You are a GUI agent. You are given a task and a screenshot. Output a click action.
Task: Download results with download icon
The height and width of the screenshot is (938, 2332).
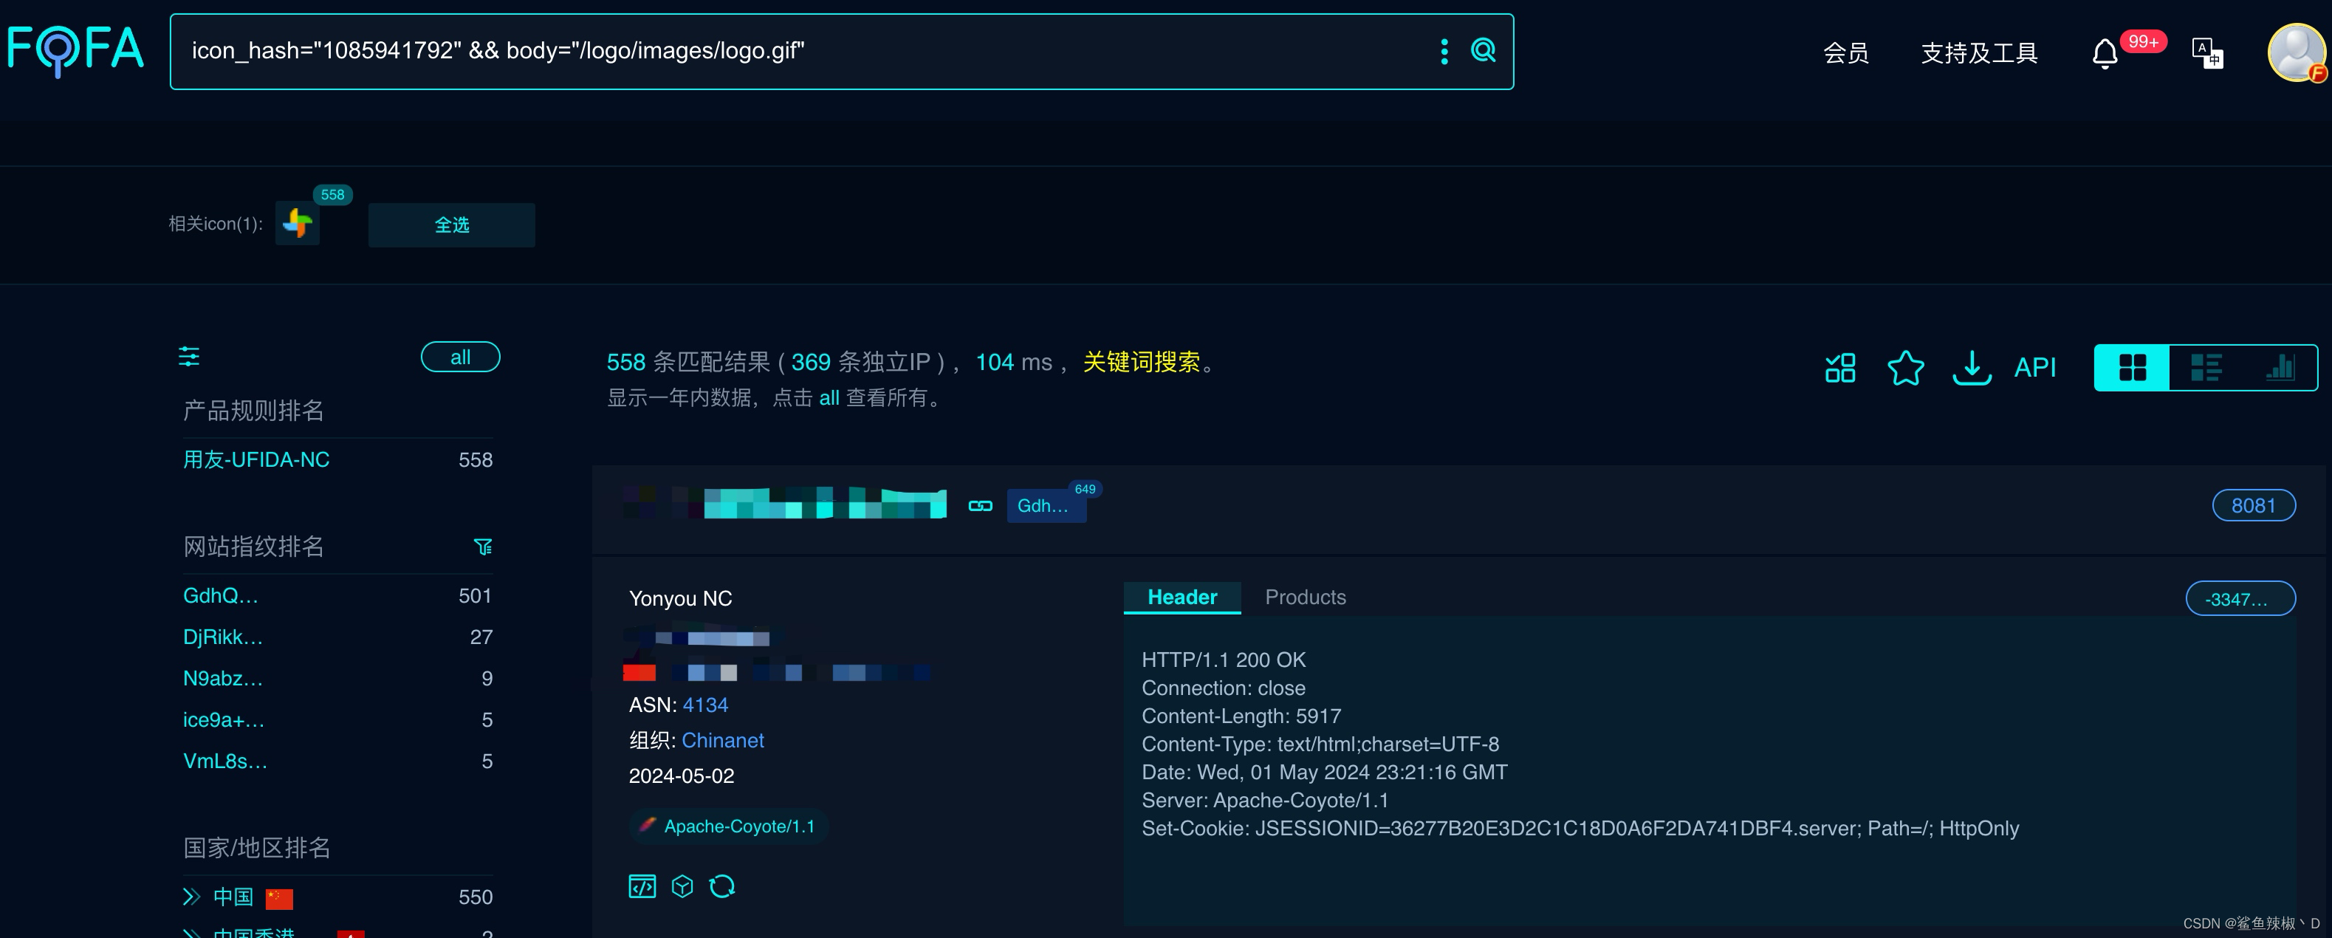point(1972,368)
